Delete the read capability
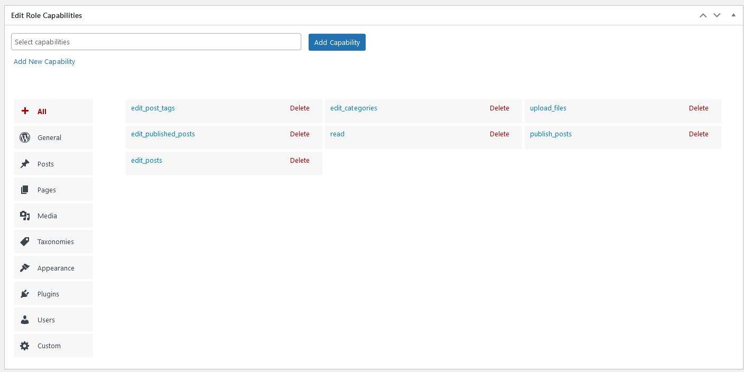The height and width of the screenshot is (372, 744). (499, 134)
